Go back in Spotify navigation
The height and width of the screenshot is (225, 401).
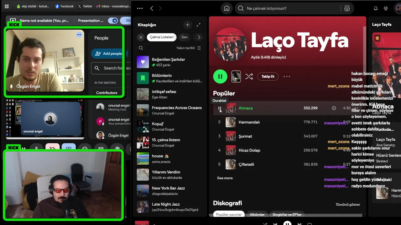tap(152, 8)
